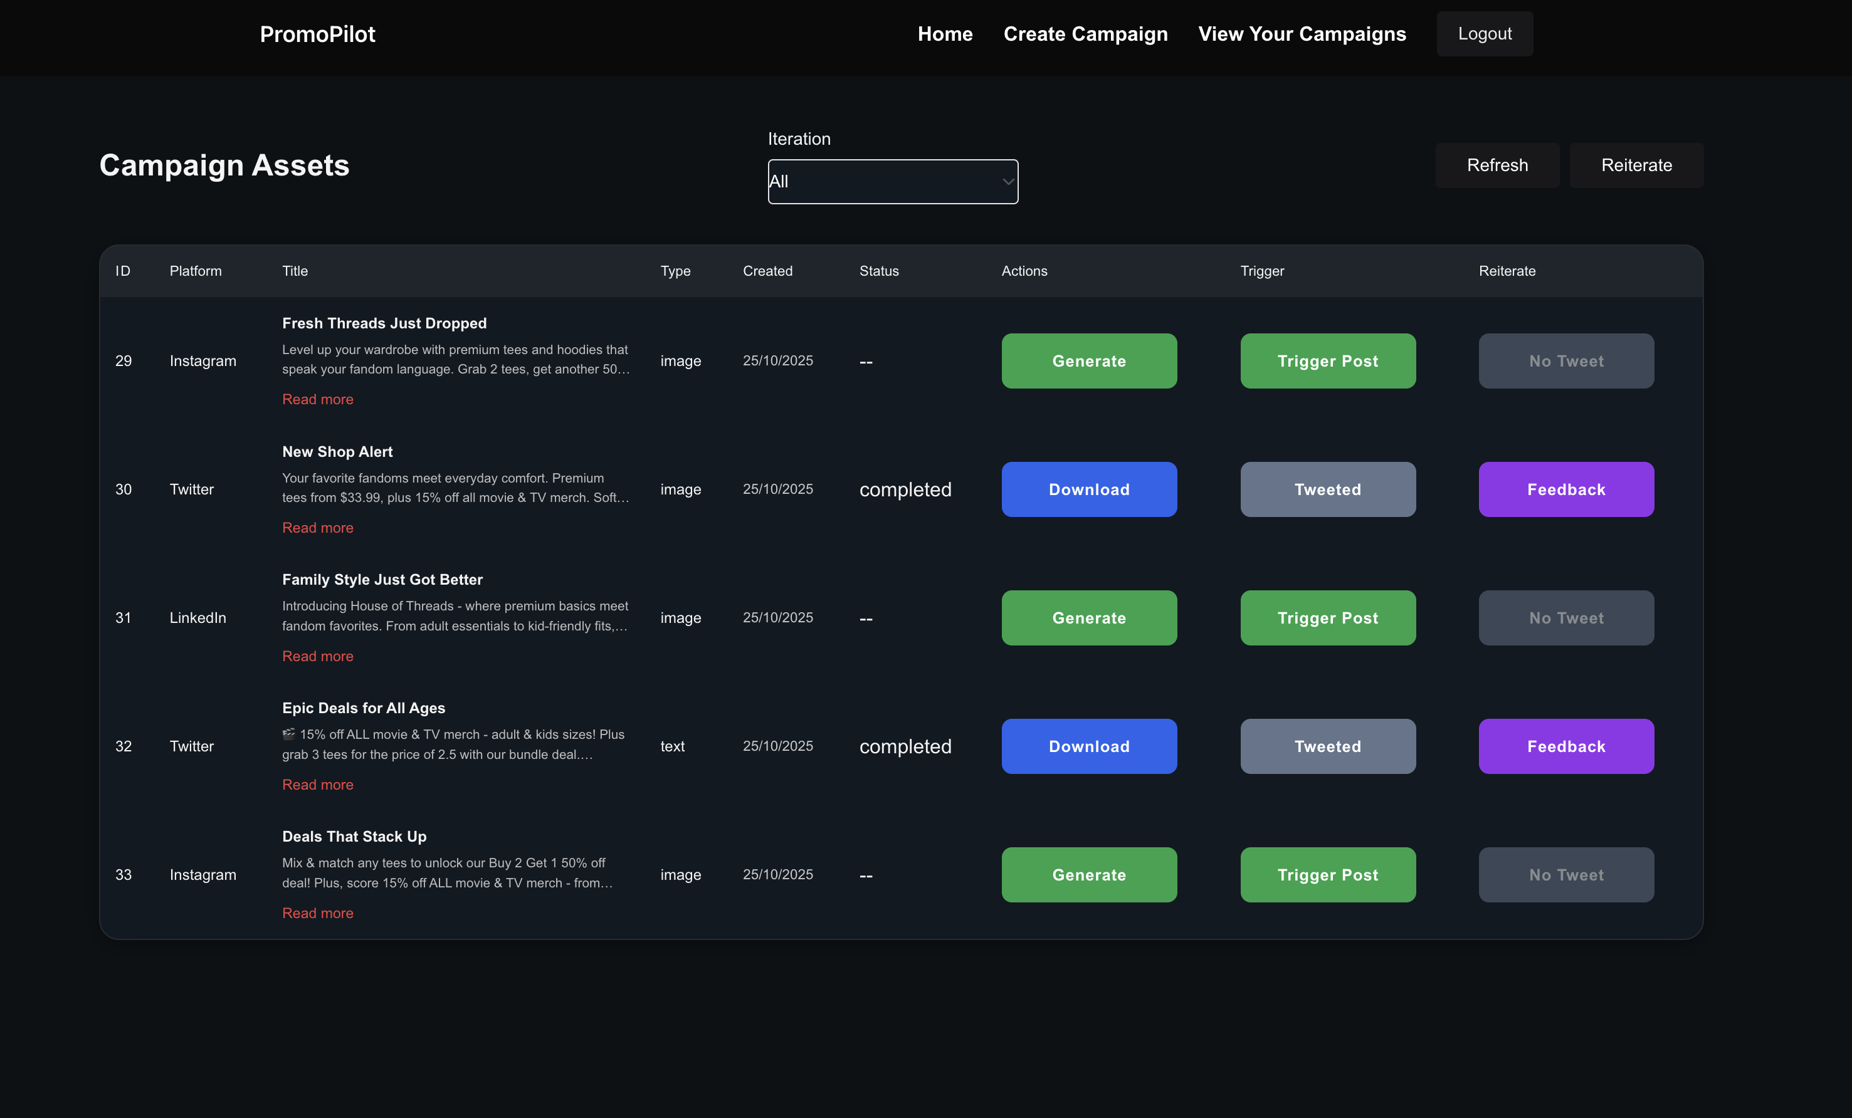Trigger Post for Deals That Stack Up

(x=1327, y=875)
